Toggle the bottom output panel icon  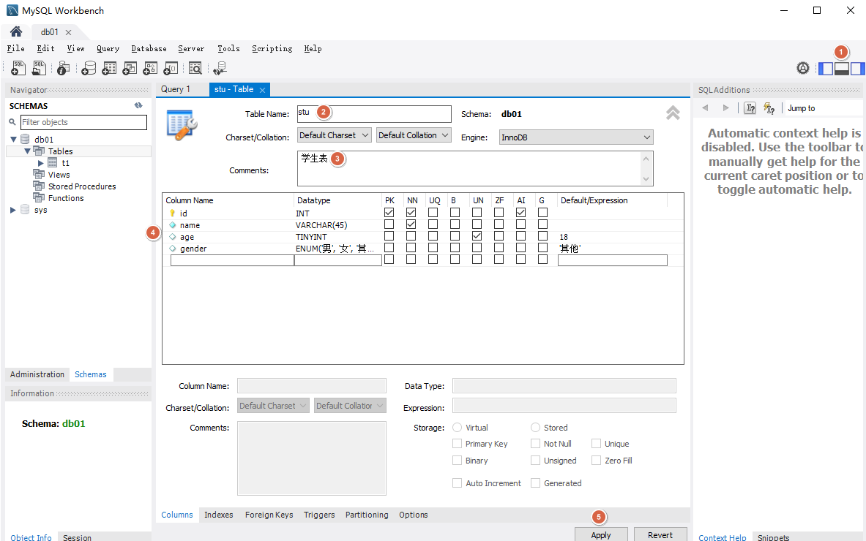click(x=842, y=69)
